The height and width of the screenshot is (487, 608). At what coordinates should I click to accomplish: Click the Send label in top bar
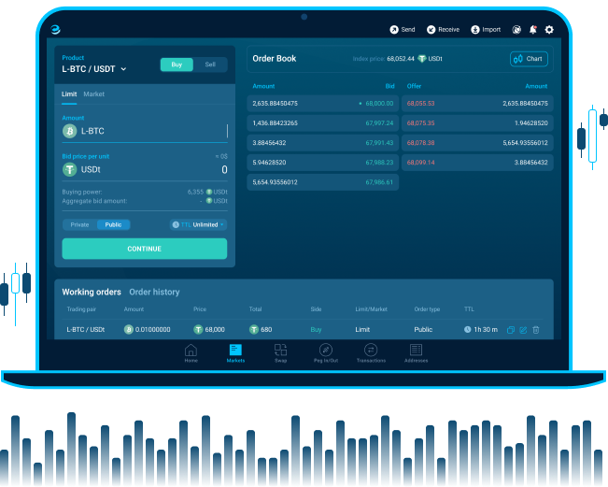tap(408, 30)
